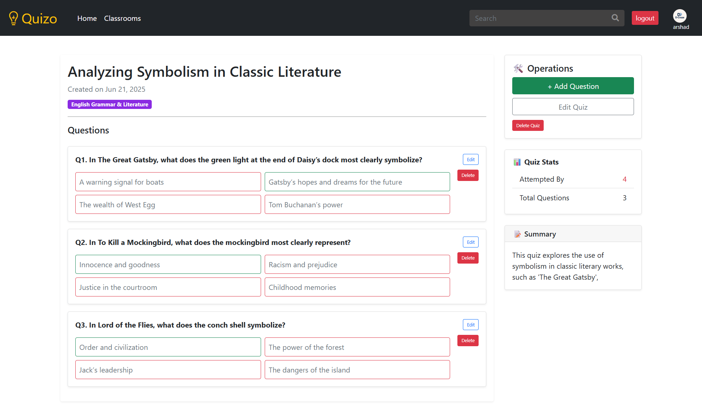Image resolution: width=702 pixels, height=412 pixels.
Task: Edit question Q3 about Lord of the Flies
Action: tap(471, 325)
